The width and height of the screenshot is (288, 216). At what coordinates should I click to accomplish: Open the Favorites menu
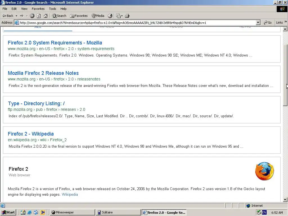[38, 9]
